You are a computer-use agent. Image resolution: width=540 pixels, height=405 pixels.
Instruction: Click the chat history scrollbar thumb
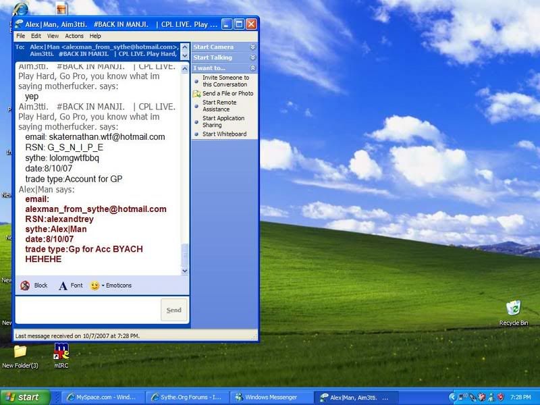tap(185, 255)
